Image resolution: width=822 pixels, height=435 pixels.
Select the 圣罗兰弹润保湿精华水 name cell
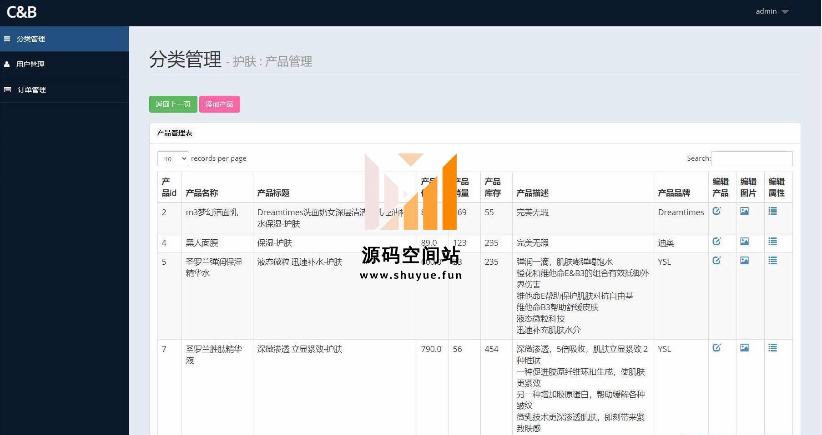pos(217,296)
